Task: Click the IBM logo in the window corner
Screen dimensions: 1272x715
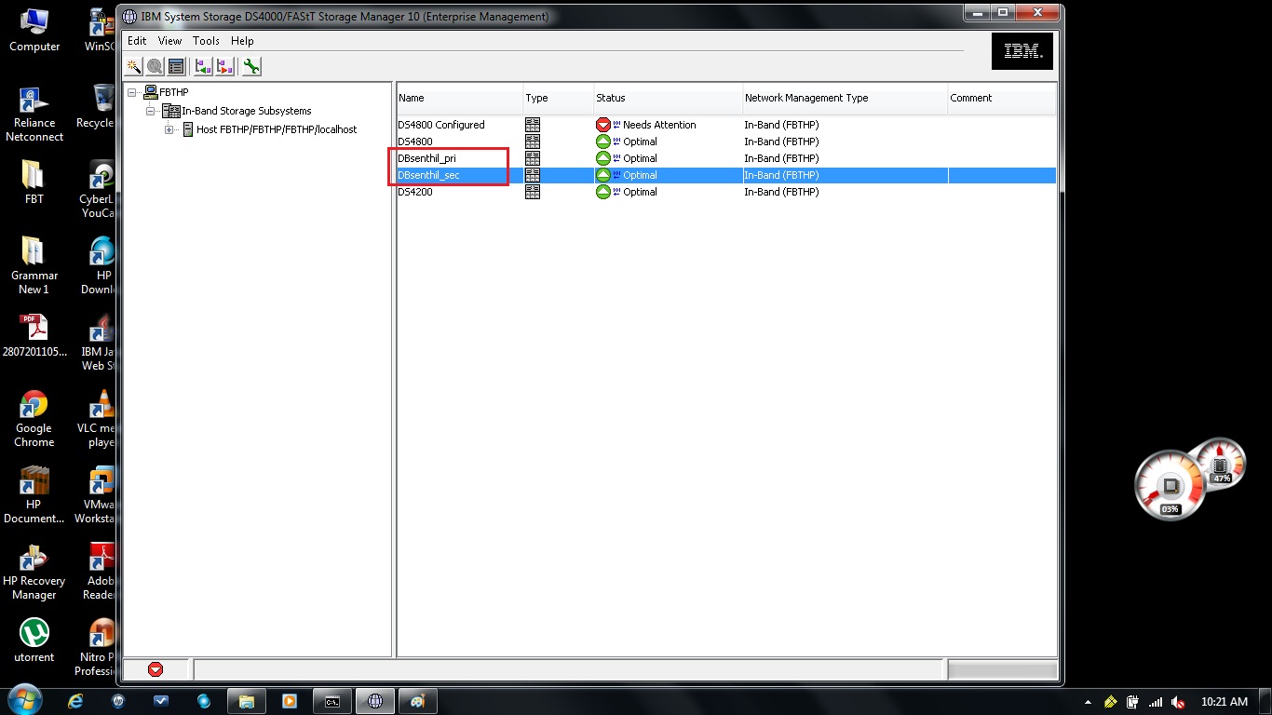Action: pos(1022,50)
